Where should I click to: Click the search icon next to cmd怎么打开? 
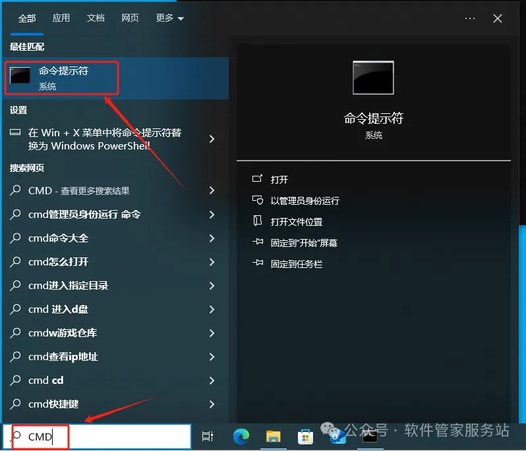(x=15, y=262)
